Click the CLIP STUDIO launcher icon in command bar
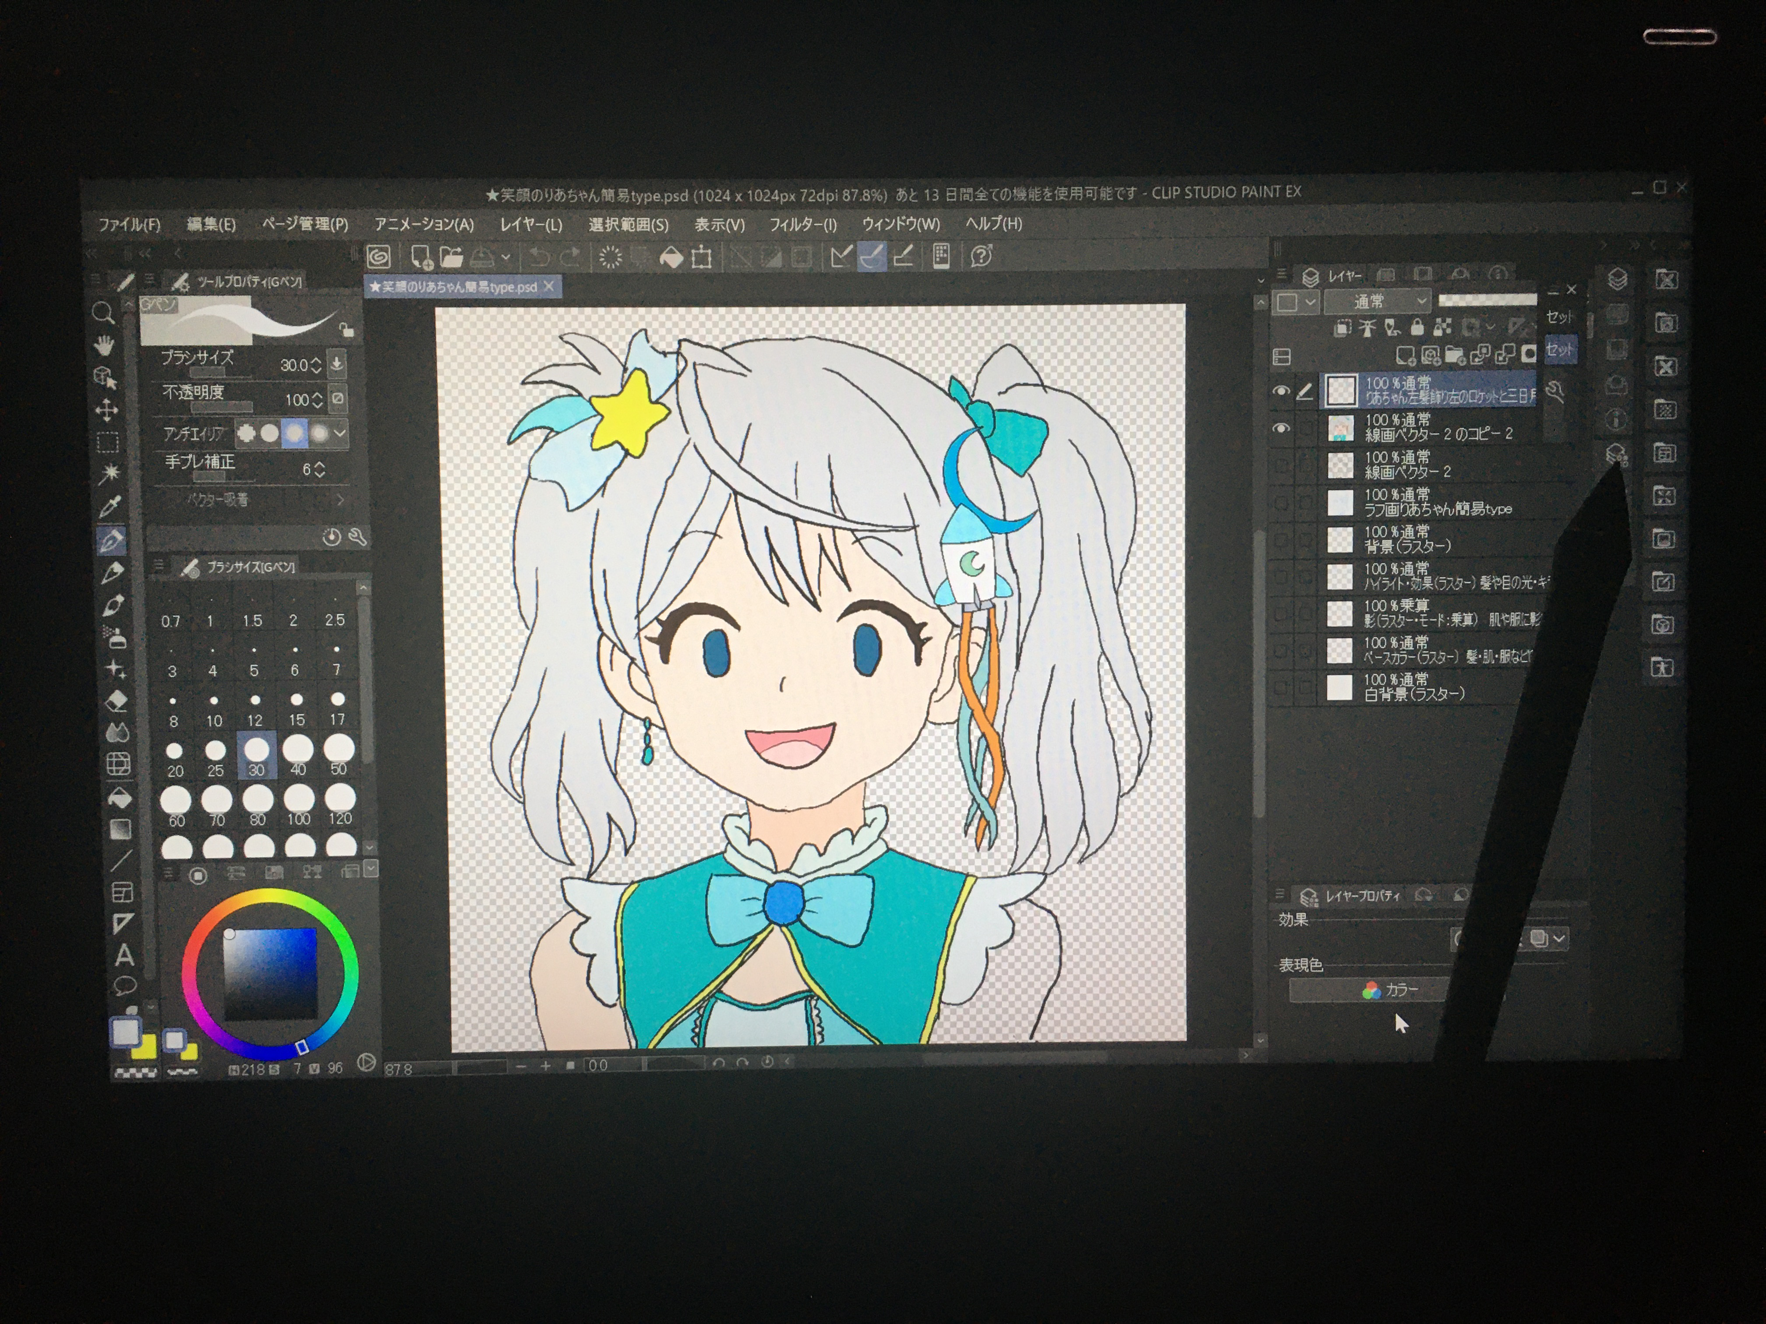The height and width of the screenshot is (1324, 1766). (x=378, y=257)
